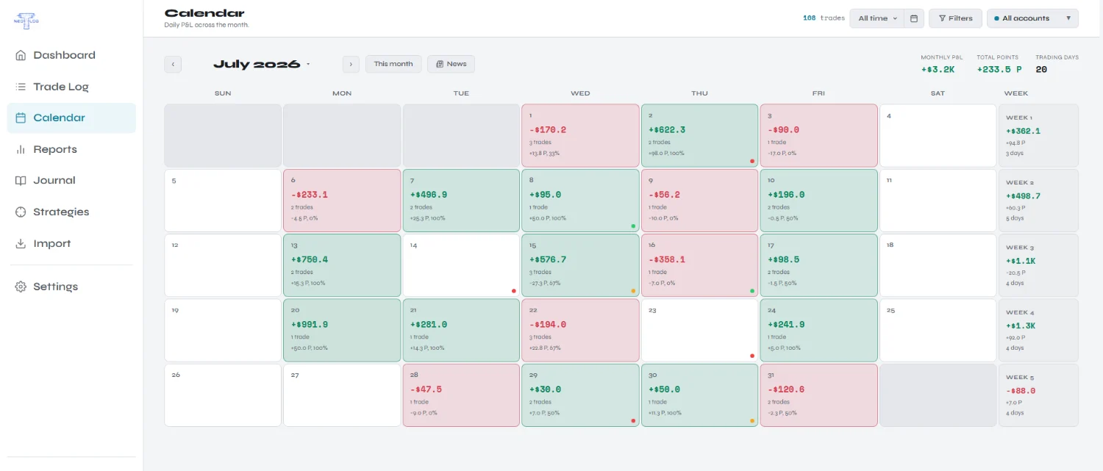This screenshot has width=1103, height=471.
Task: Expand the All accounts dropdown
Action: [1032, 18]
